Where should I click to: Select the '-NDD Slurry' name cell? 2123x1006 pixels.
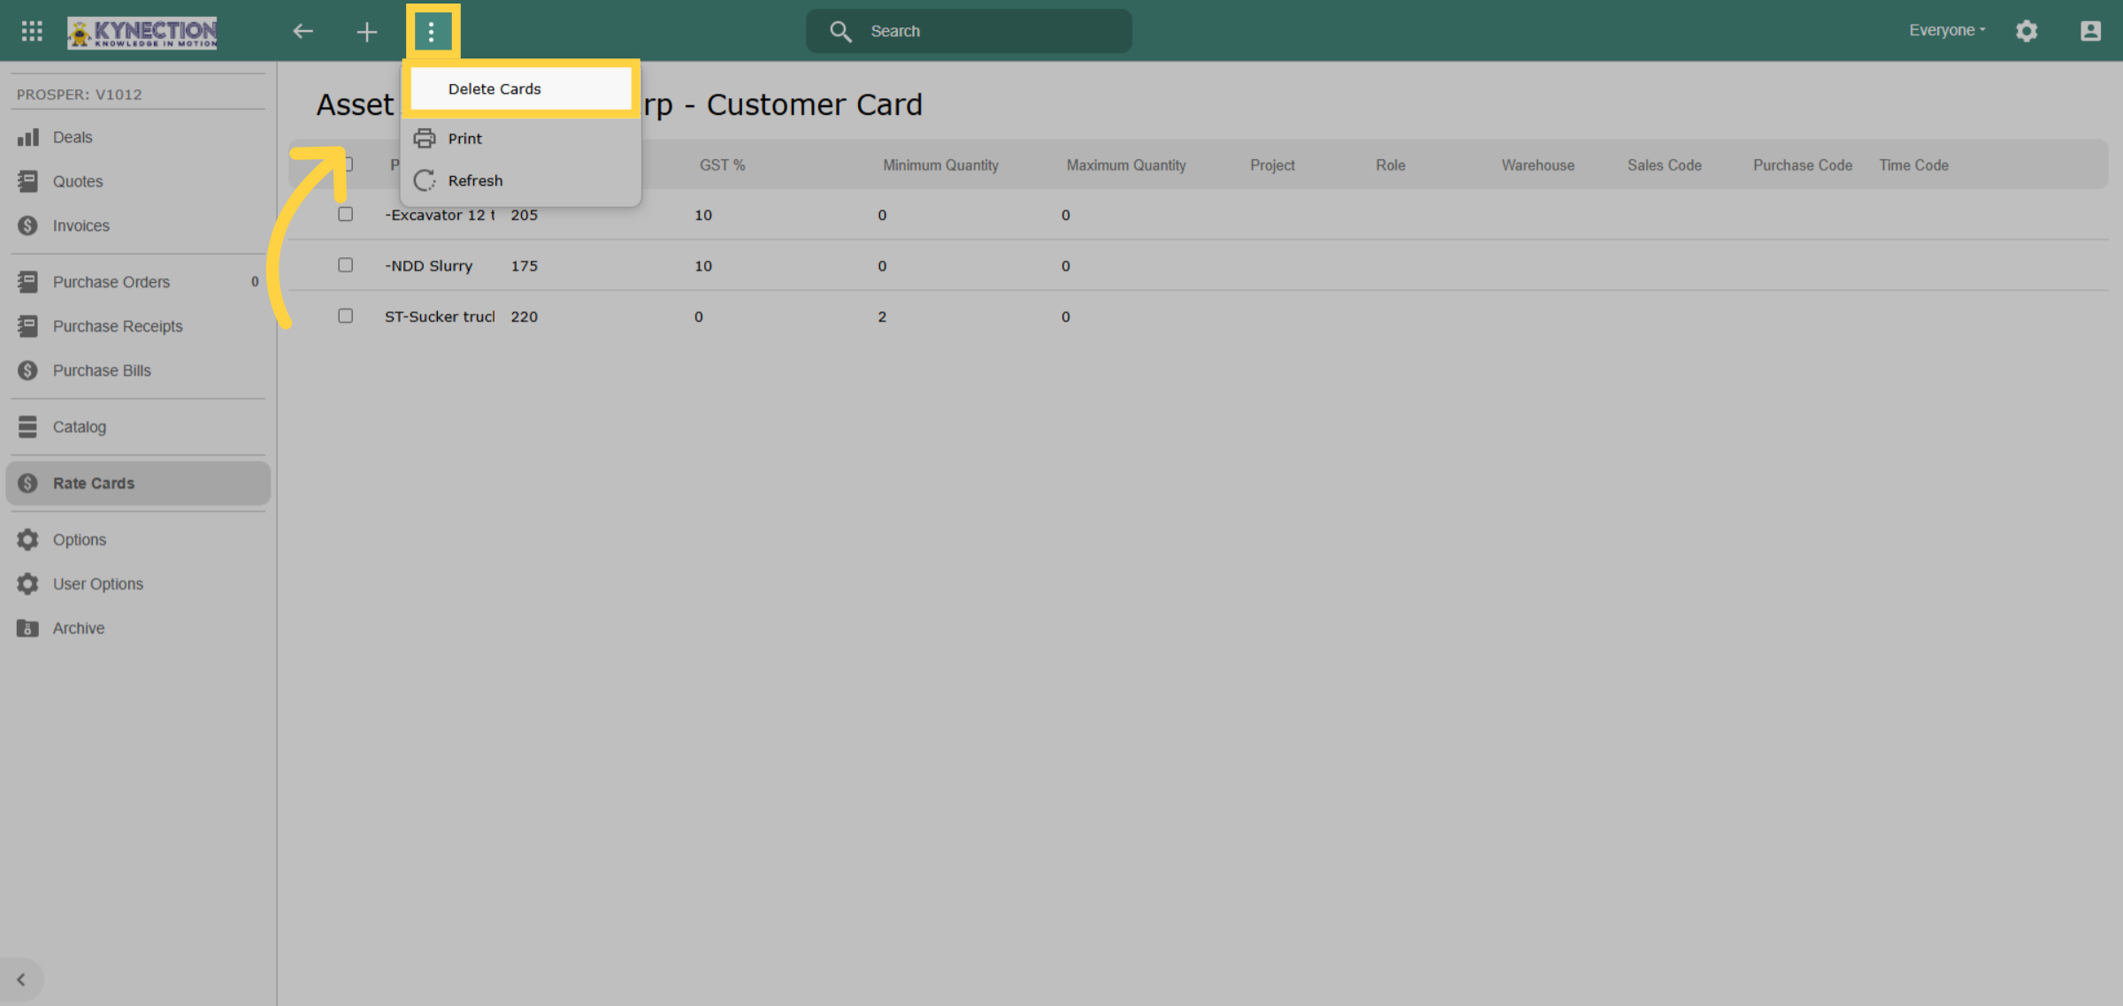pyautogui.click(x=429, y=266)
